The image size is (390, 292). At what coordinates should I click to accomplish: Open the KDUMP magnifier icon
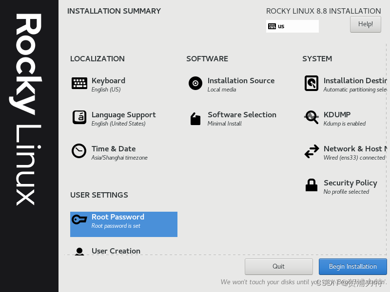point(312,117)
